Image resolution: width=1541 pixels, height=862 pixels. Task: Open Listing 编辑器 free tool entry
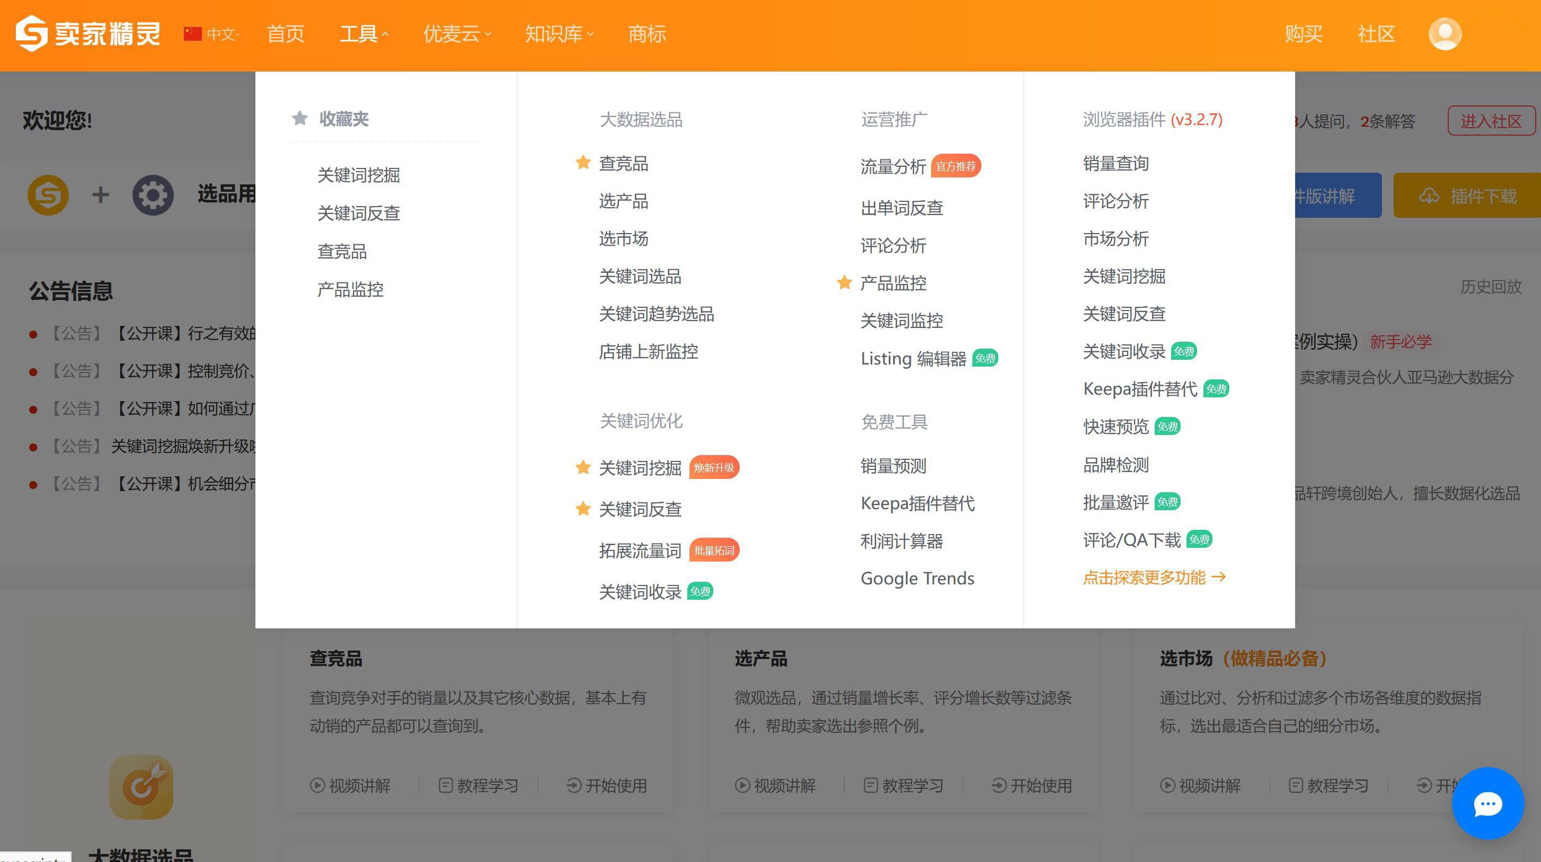[x=913, y=358]
